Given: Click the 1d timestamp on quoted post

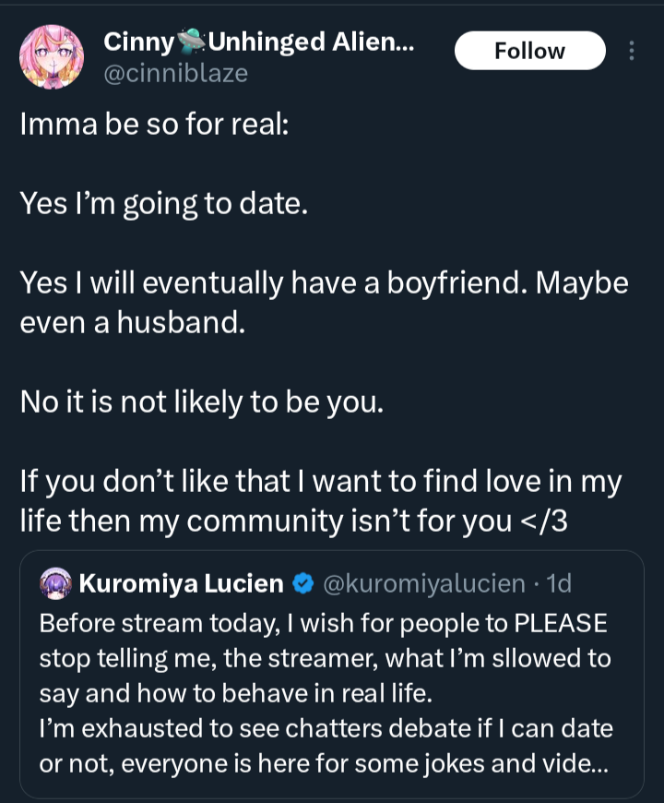Looking at the screenshot, I should pos(559,583).
